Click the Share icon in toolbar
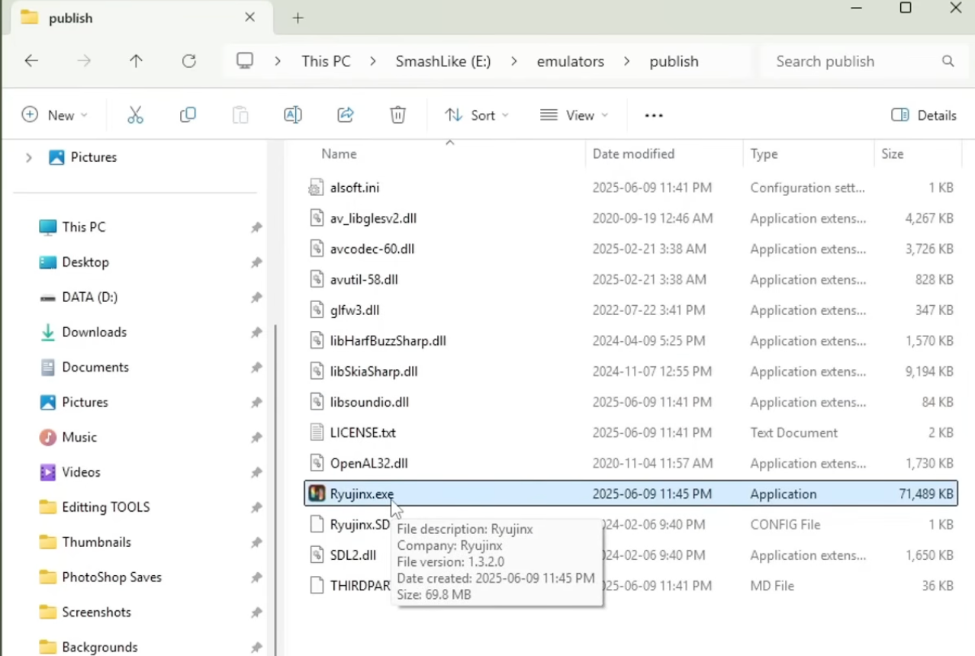The width and height of the screenshot is (975, 656). tap(346, 115)
